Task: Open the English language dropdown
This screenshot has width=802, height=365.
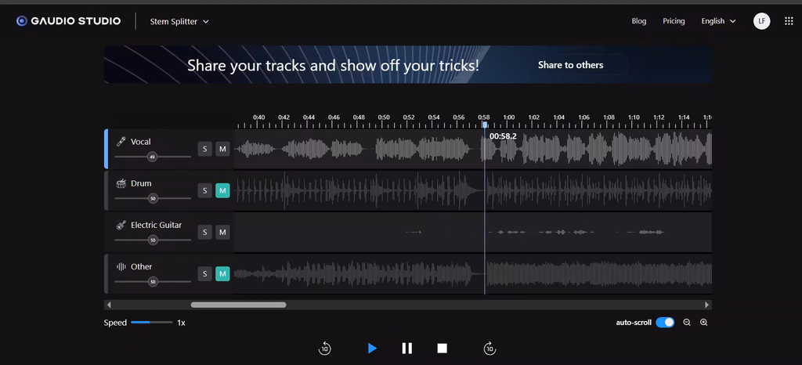Action: pyautogui.click(x=719, y=21)
